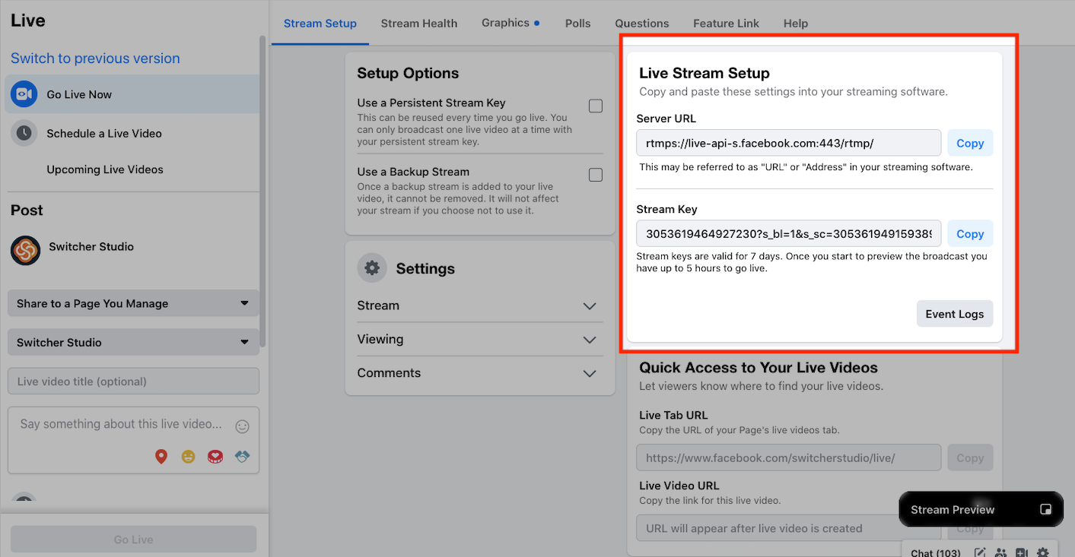Click the left sidebar vertical scrollbar
1075x557 pixels.
(x=262, y=190)
